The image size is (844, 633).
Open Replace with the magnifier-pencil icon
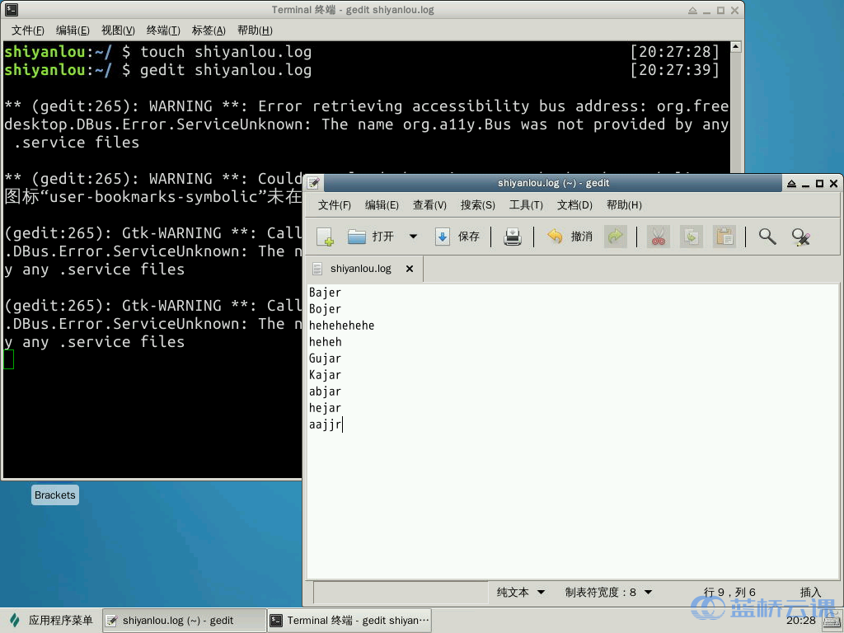pyautogui.click(x=799, y=237)
